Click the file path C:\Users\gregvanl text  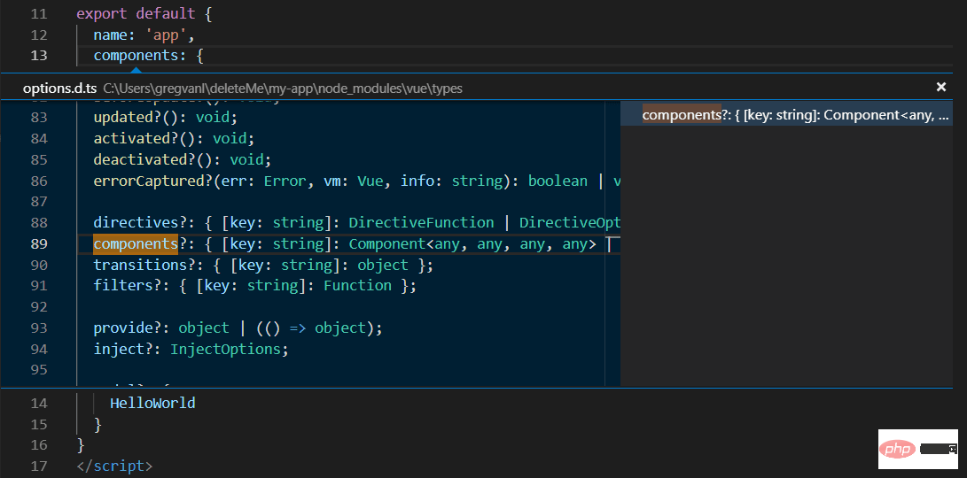point(283,89)
